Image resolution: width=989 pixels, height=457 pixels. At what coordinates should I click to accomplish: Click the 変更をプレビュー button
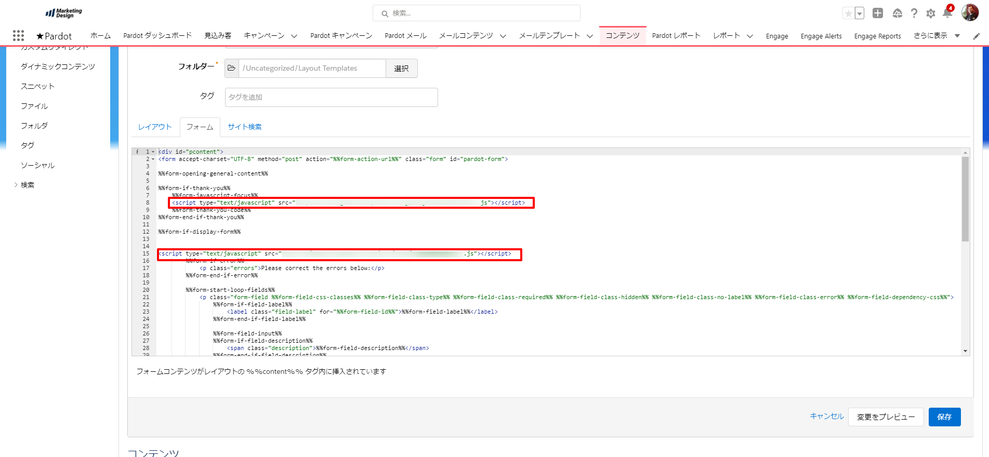tap(886, 417)
